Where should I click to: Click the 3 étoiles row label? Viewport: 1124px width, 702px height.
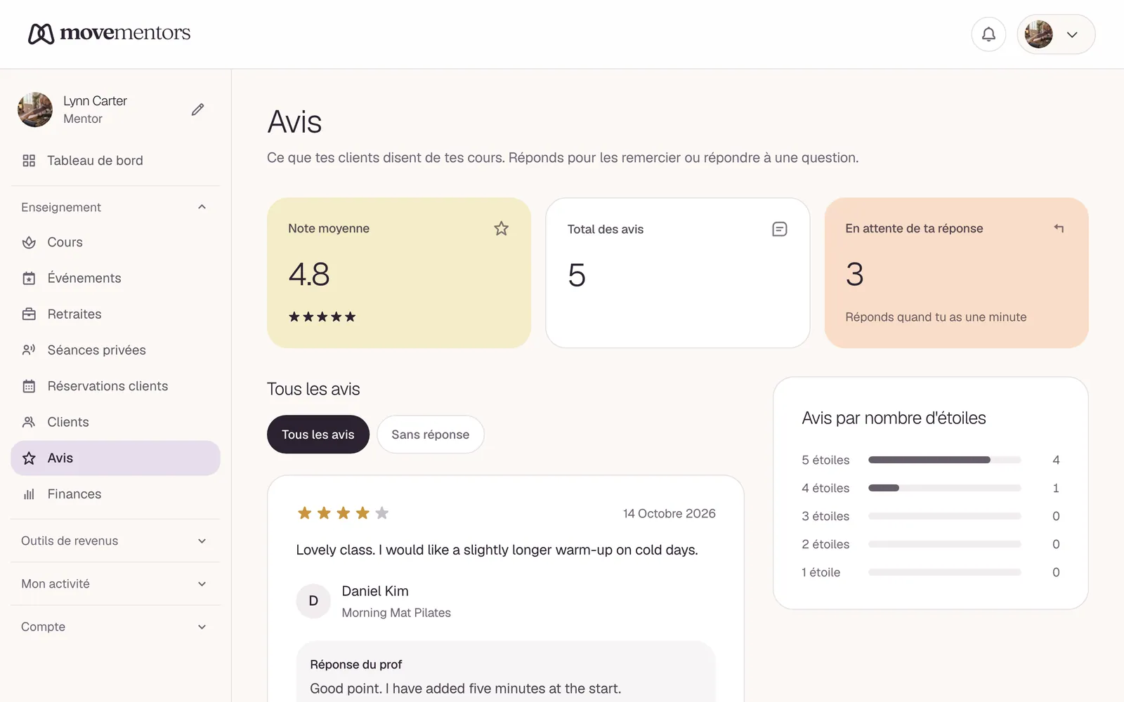(x=825, y=516)
